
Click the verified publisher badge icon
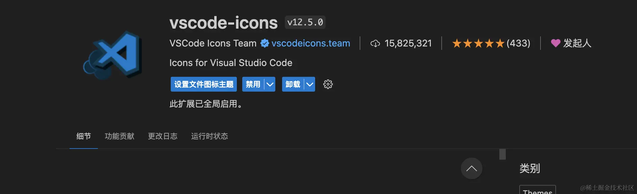(265, 43)
